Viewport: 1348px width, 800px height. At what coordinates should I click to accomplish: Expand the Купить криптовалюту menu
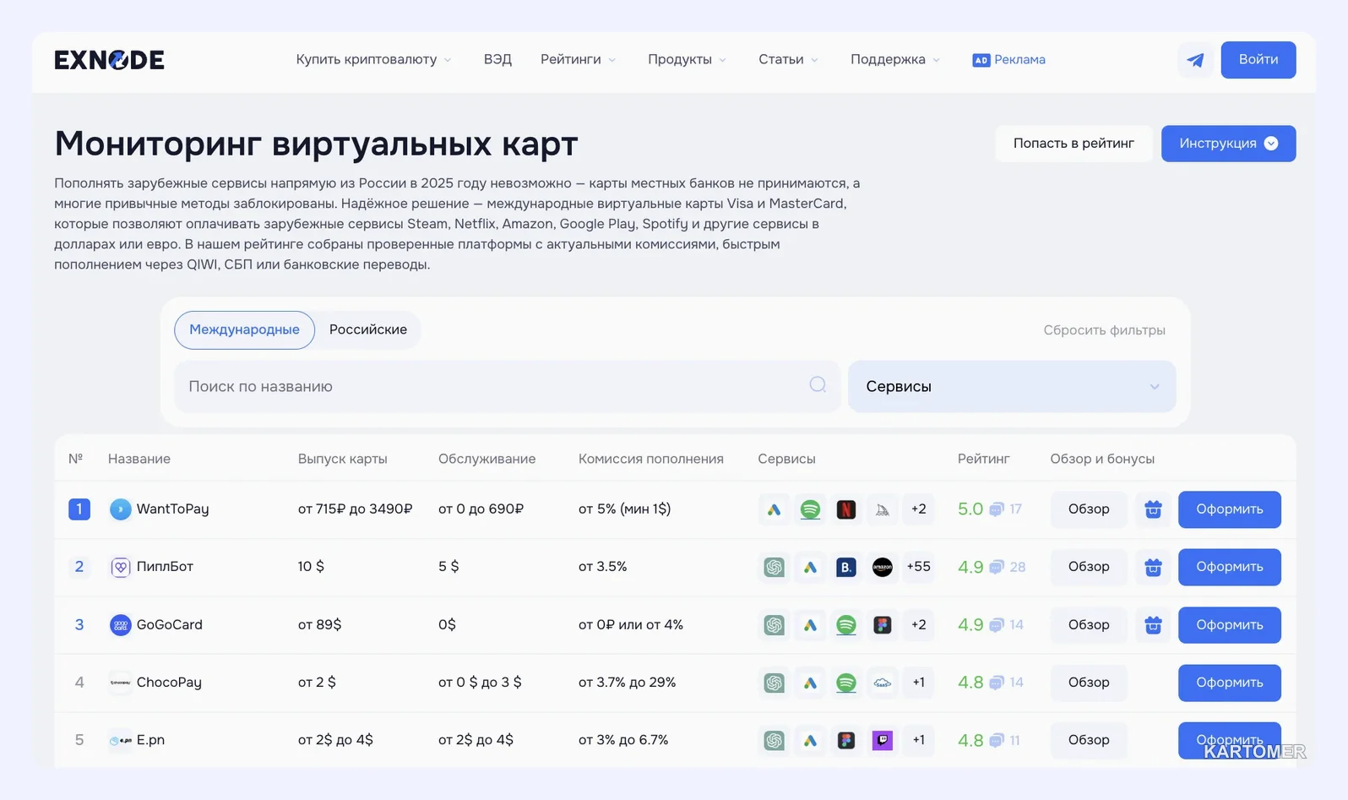(x=373, y=60)
